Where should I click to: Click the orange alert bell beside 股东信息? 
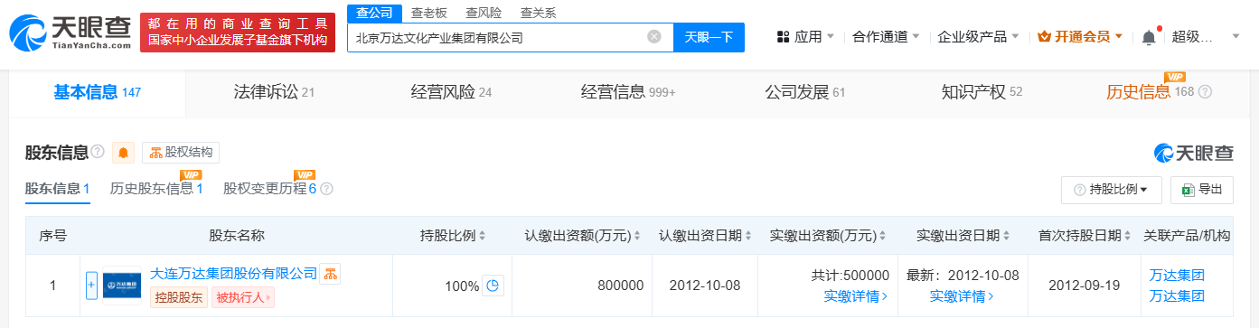[123, 153]
